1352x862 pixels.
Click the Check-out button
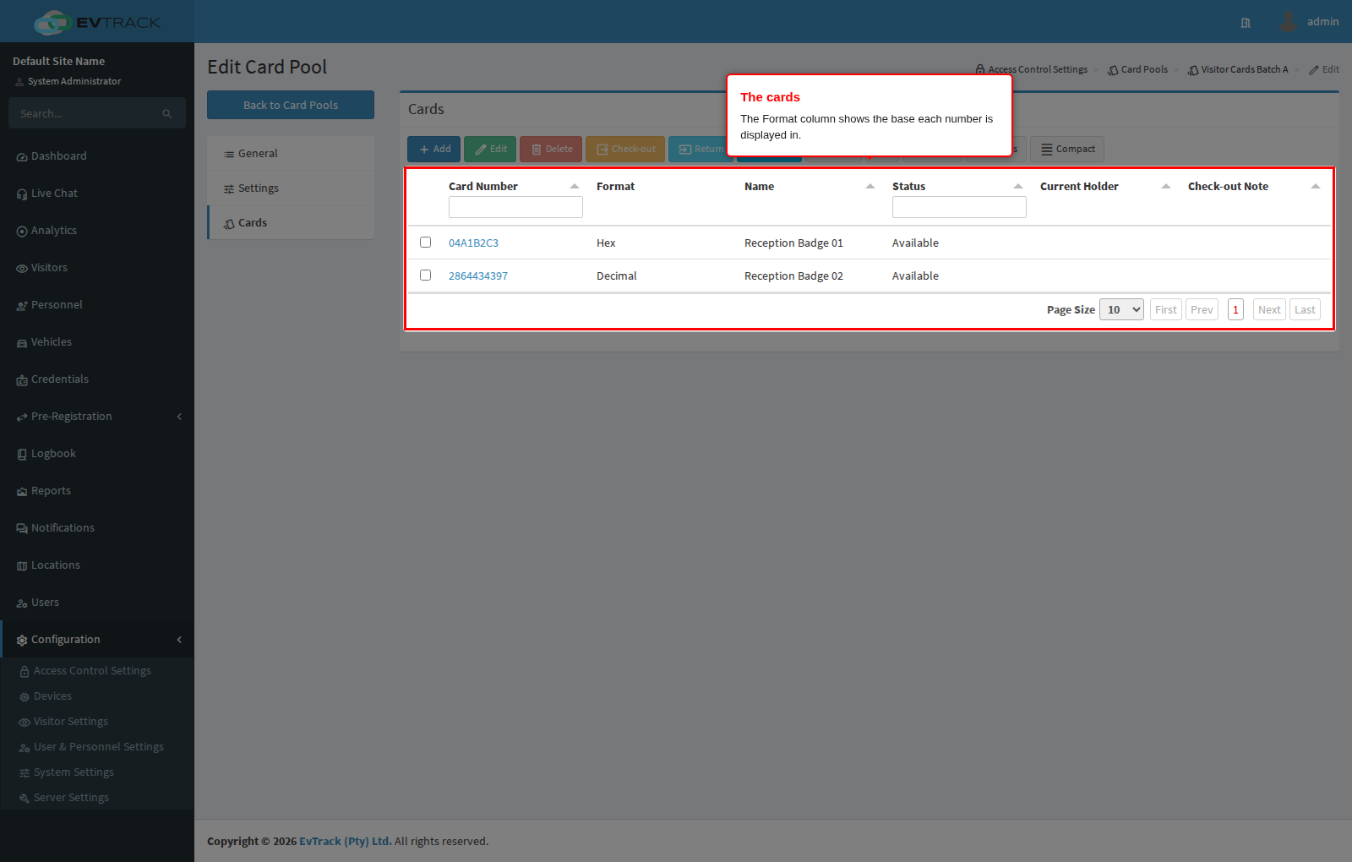(625, 150)
